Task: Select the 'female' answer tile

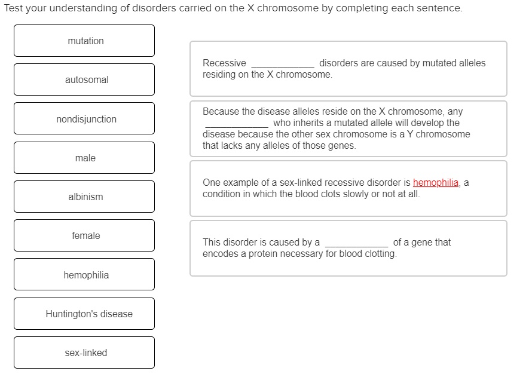Action: pos(84,235)
